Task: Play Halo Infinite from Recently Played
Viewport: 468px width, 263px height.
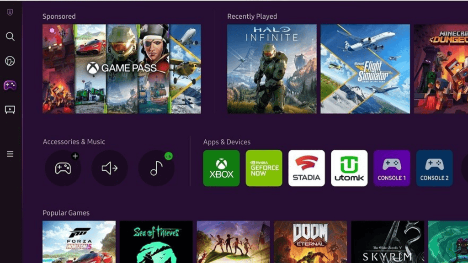Action: pos(272,68)
